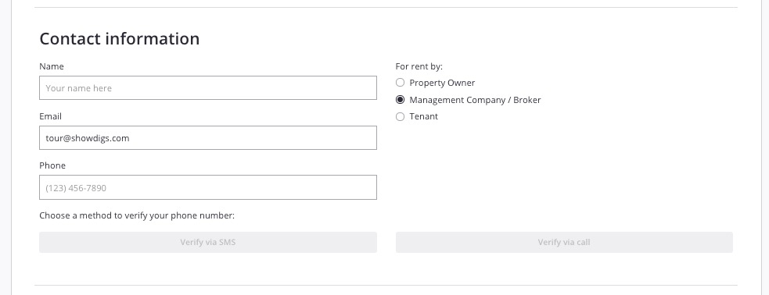
Task: Click the 'Phone' field label
Action: click(x=52, y=165)
